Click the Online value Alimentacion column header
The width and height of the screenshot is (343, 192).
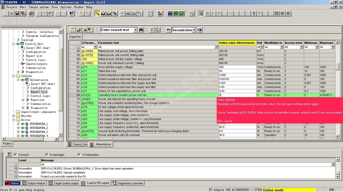(x=237, y=43)
